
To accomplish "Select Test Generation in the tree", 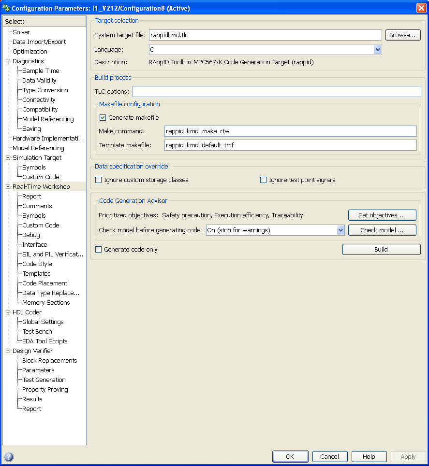I will pos(44,380).
